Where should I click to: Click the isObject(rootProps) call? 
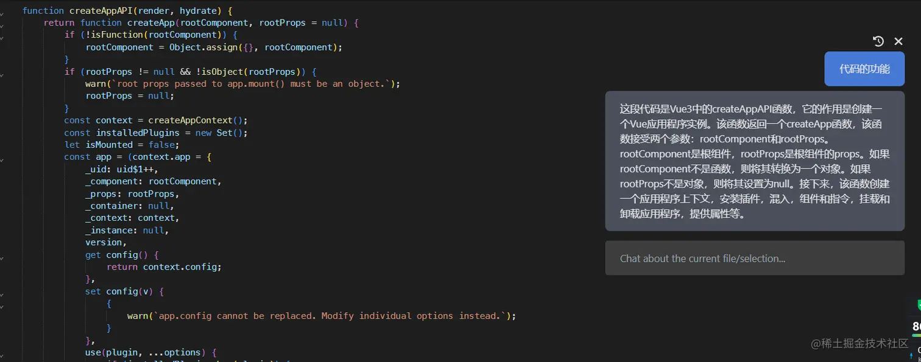(x=253, y=71)
